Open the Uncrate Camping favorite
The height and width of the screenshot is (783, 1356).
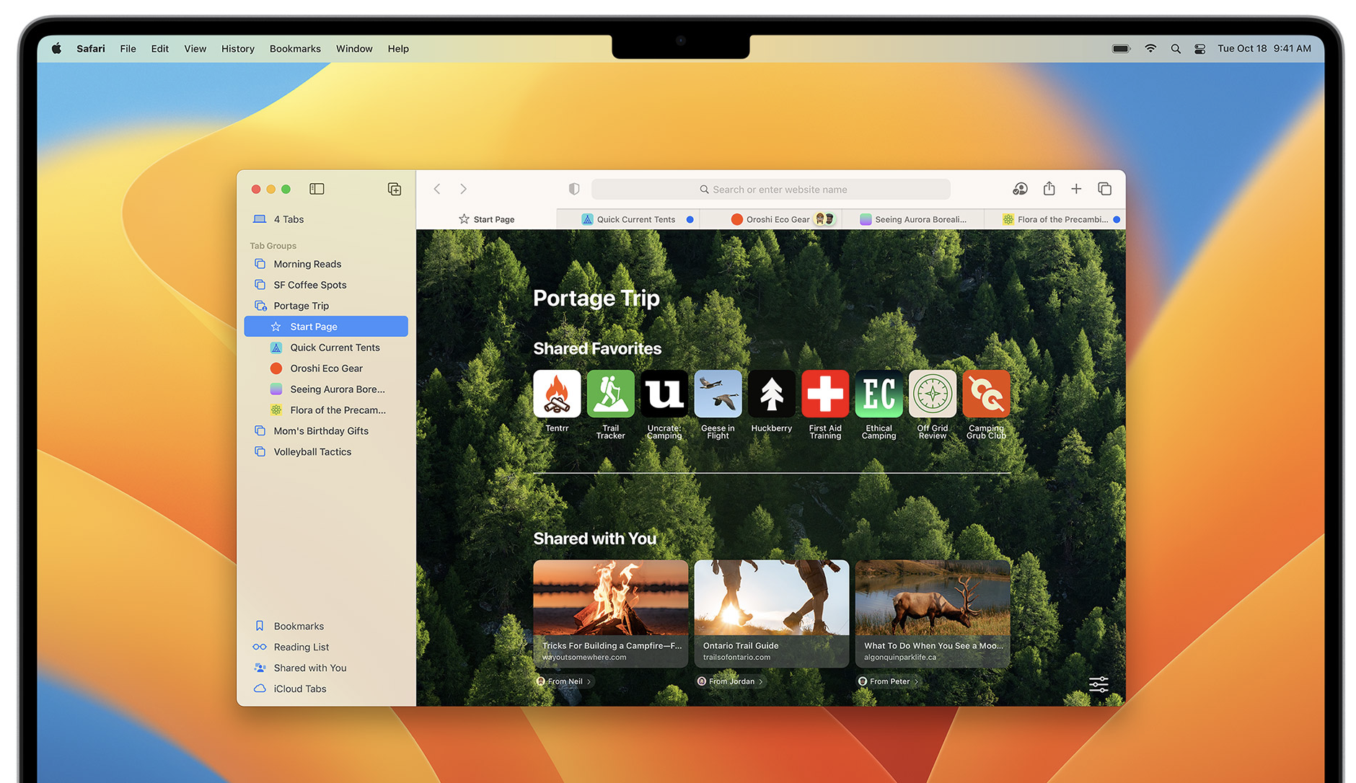click(x=664, y=394)
